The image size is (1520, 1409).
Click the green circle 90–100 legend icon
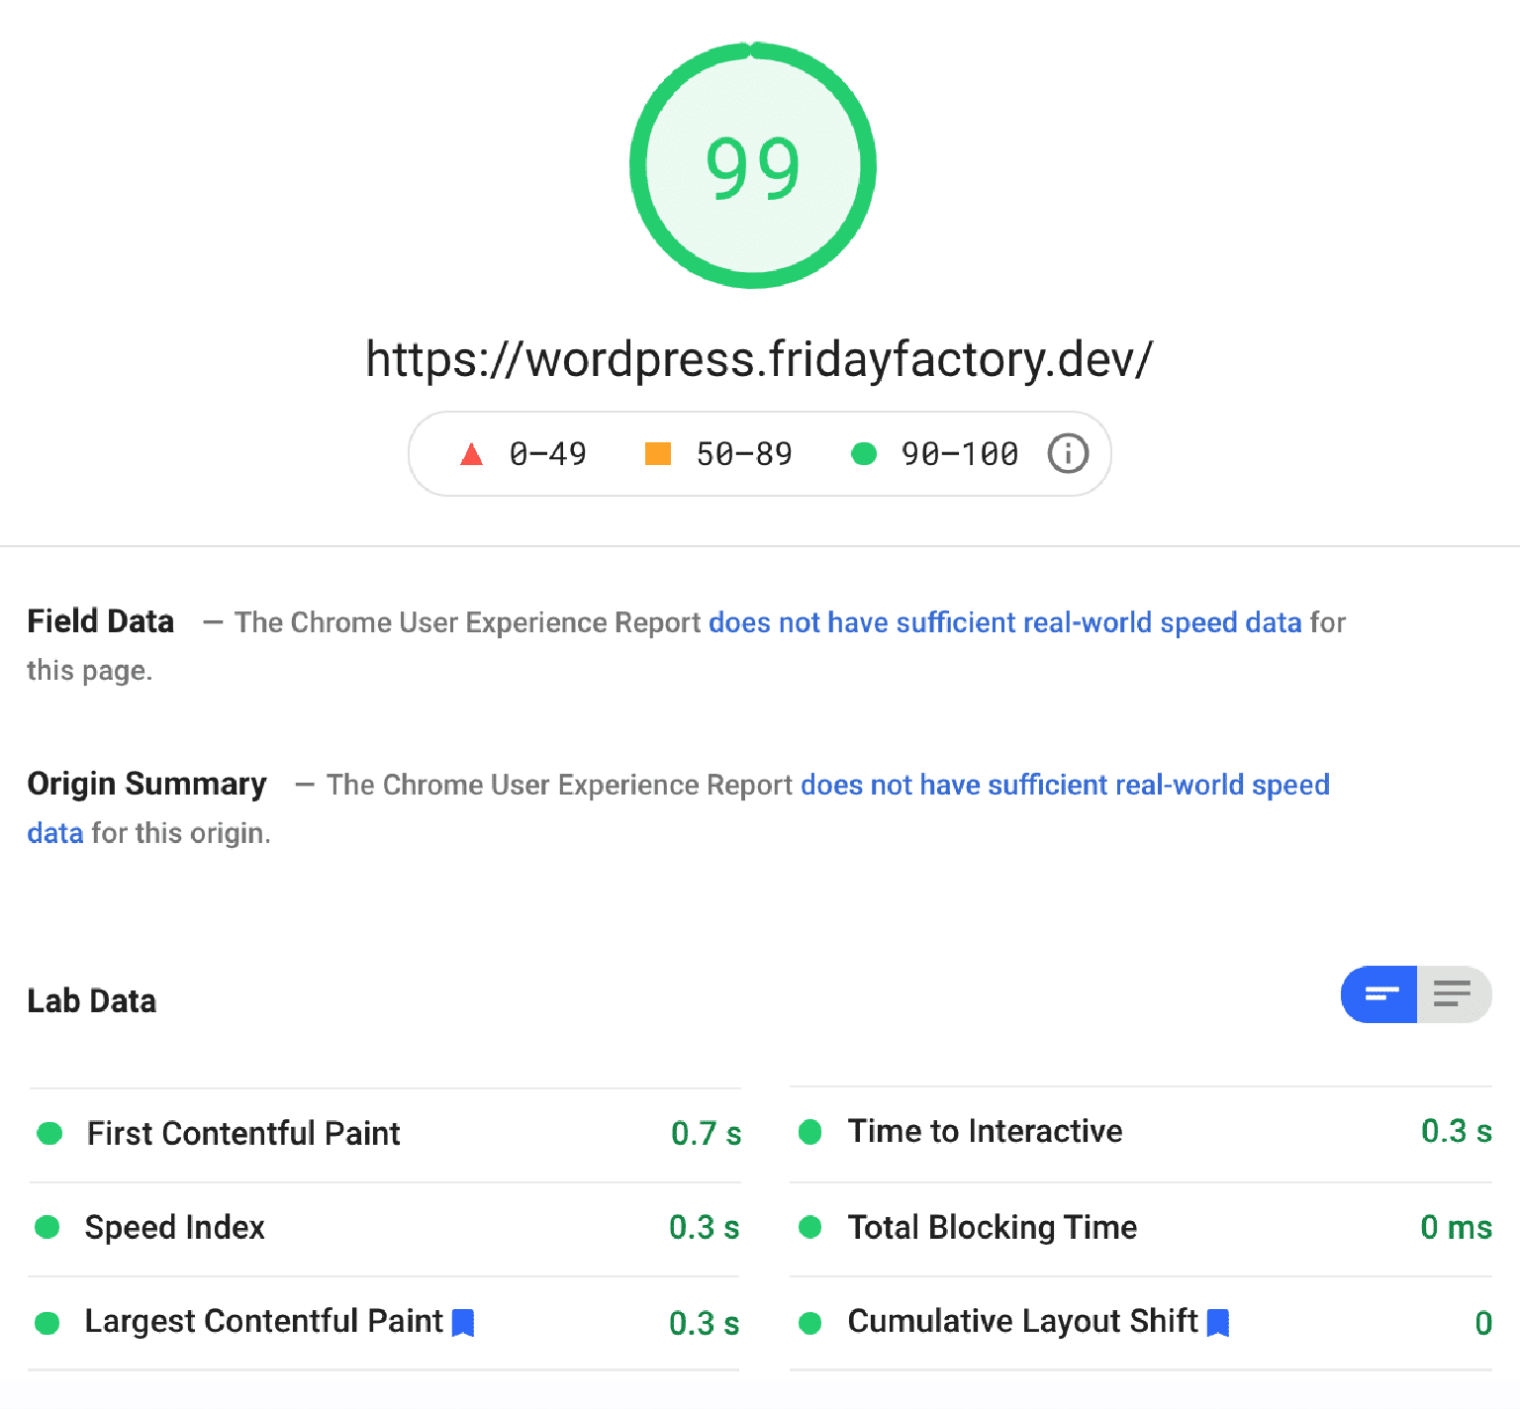(x=864, y=454)
